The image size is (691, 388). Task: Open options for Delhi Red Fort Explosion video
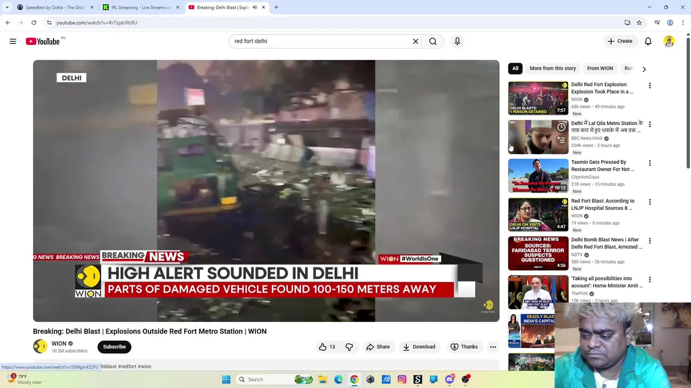pyautogui.click(x=650, y=86)
